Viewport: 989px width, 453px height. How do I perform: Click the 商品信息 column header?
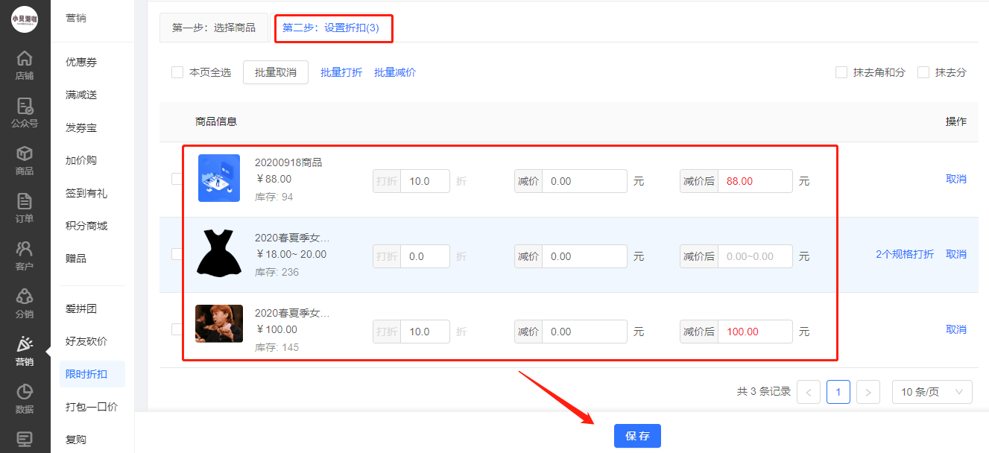pos(216,121)
